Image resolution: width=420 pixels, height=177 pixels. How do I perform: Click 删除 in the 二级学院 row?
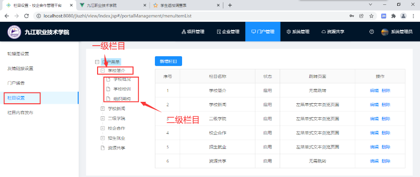coord(386,119)
